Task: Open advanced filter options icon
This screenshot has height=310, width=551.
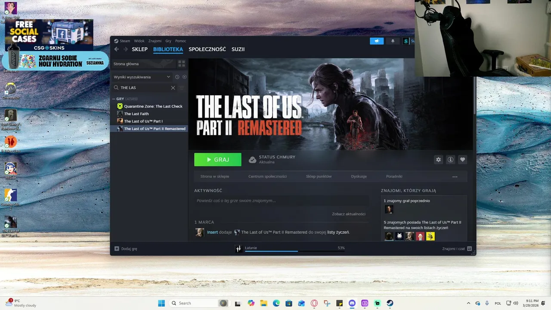Action: click(x=182, y=87)
